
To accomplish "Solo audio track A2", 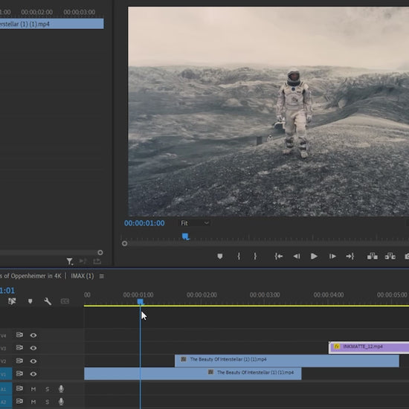I will (x=47, y=402).
